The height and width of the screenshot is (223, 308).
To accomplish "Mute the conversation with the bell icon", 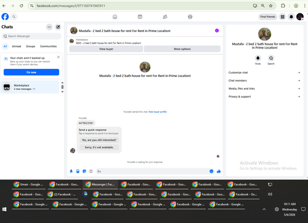I will pyautogui.click(x=258, y=58).
